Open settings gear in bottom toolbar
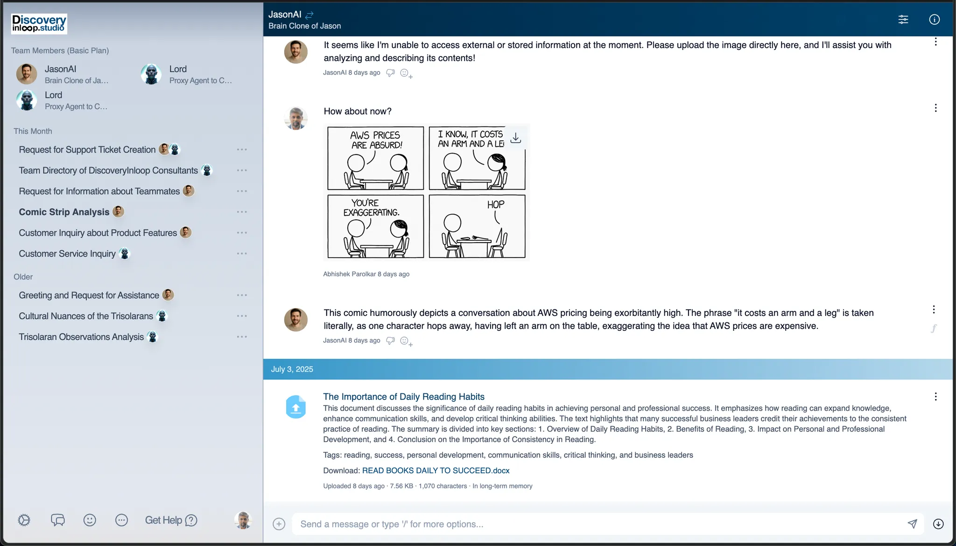The image size is (956, 546). (24, 520)
